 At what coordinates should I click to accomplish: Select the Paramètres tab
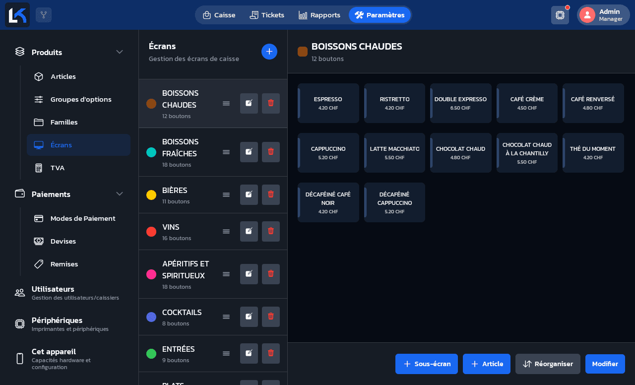click(380, 15)
